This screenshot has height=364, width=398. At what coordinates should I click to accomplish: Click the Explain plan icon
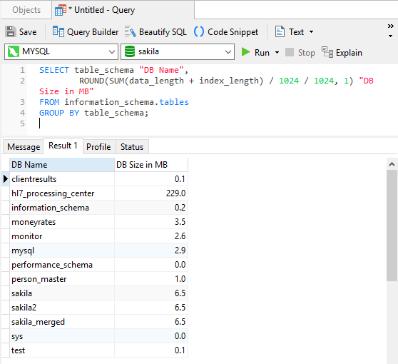click(327, 52)
